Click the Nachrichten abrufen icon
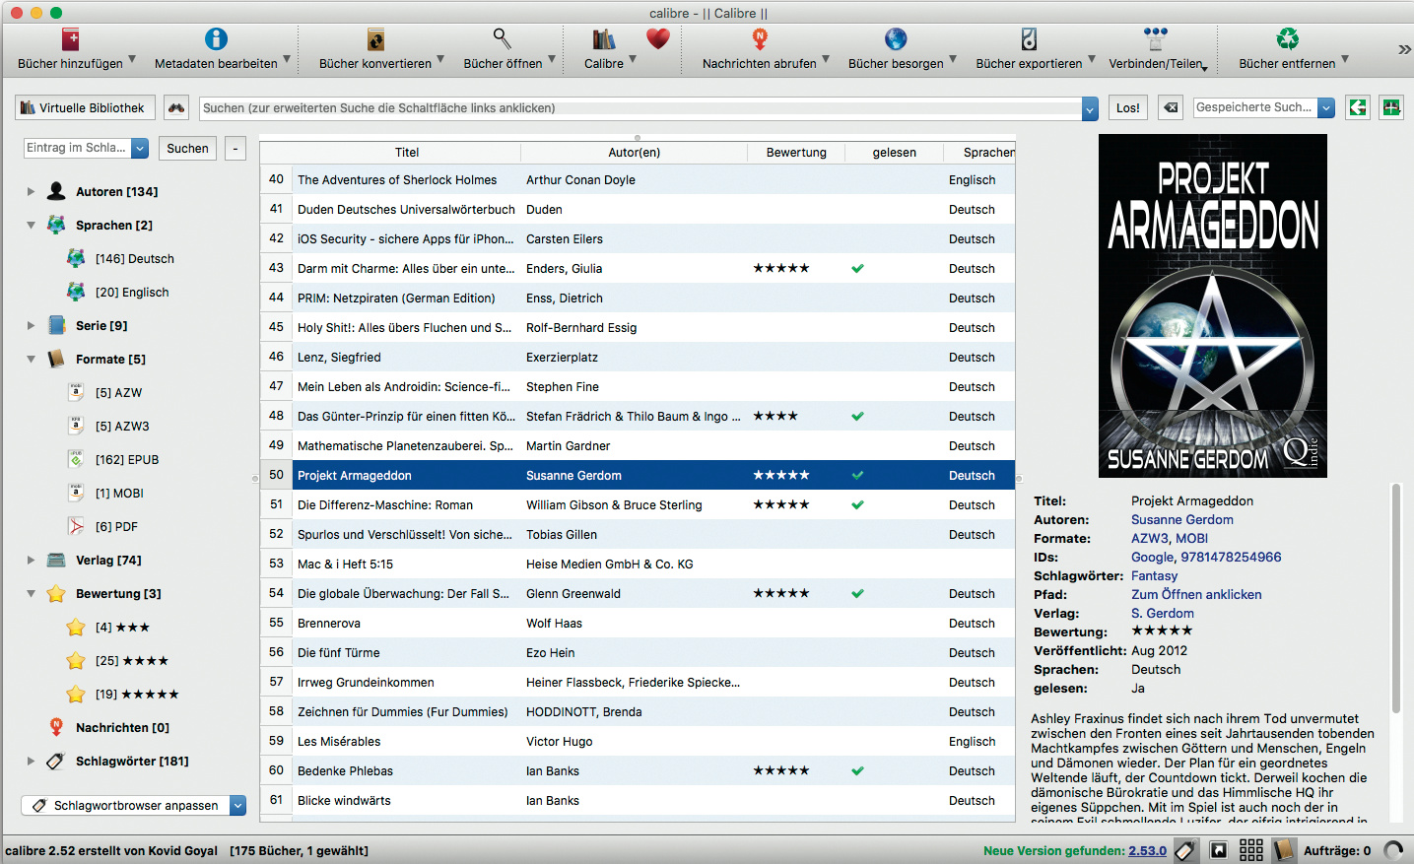This screenshot has height=864, width=1414. click(x=760, y=39)
